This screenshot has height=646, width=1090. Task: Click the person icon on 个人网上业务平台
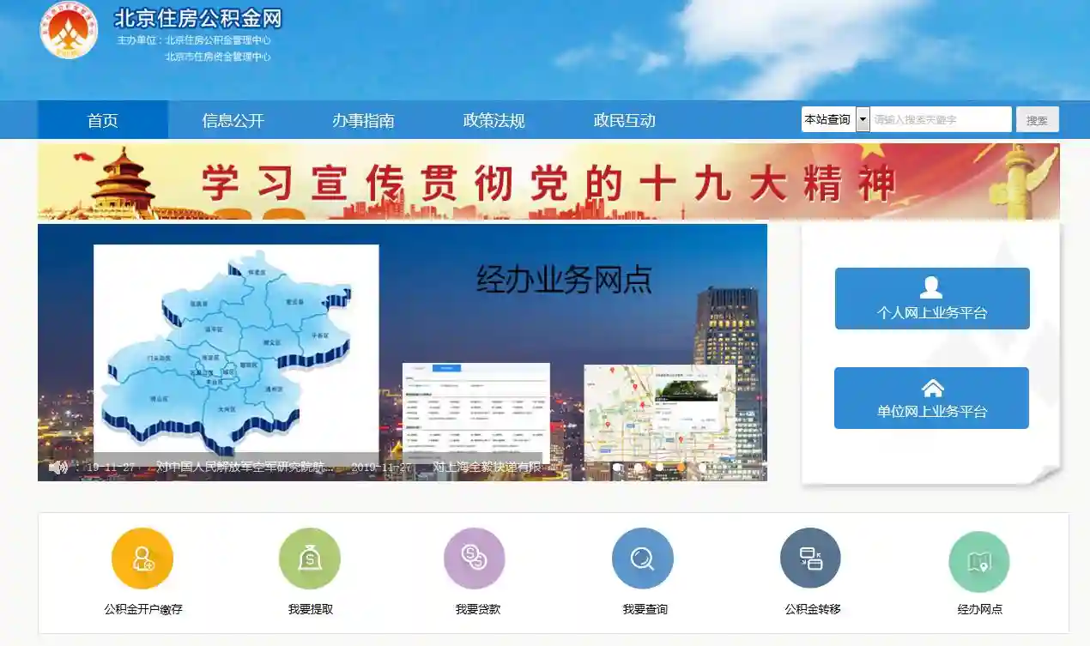click(931, 286)
